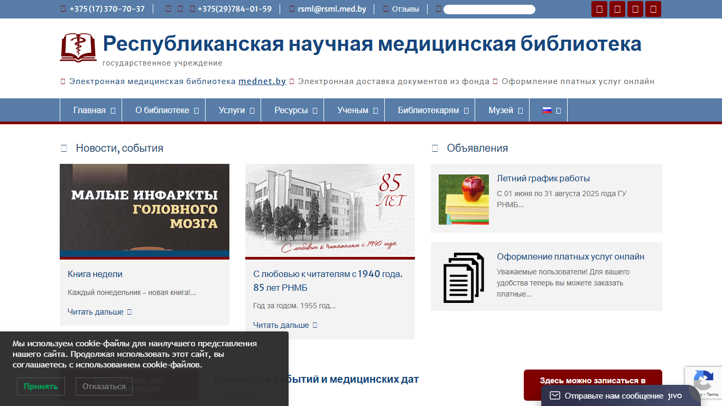Expand the Музей dropdown arrow
722x406 pixels.
(521, 111)
